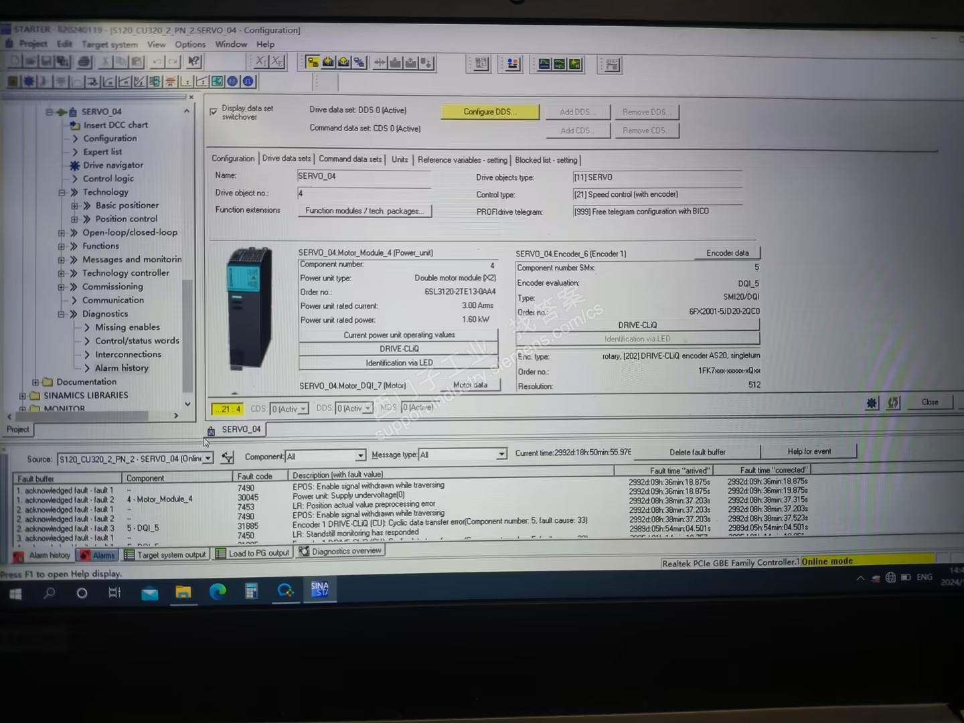Click the gear icon left of Close button
The image size is (964, 723).
[872, 403]
